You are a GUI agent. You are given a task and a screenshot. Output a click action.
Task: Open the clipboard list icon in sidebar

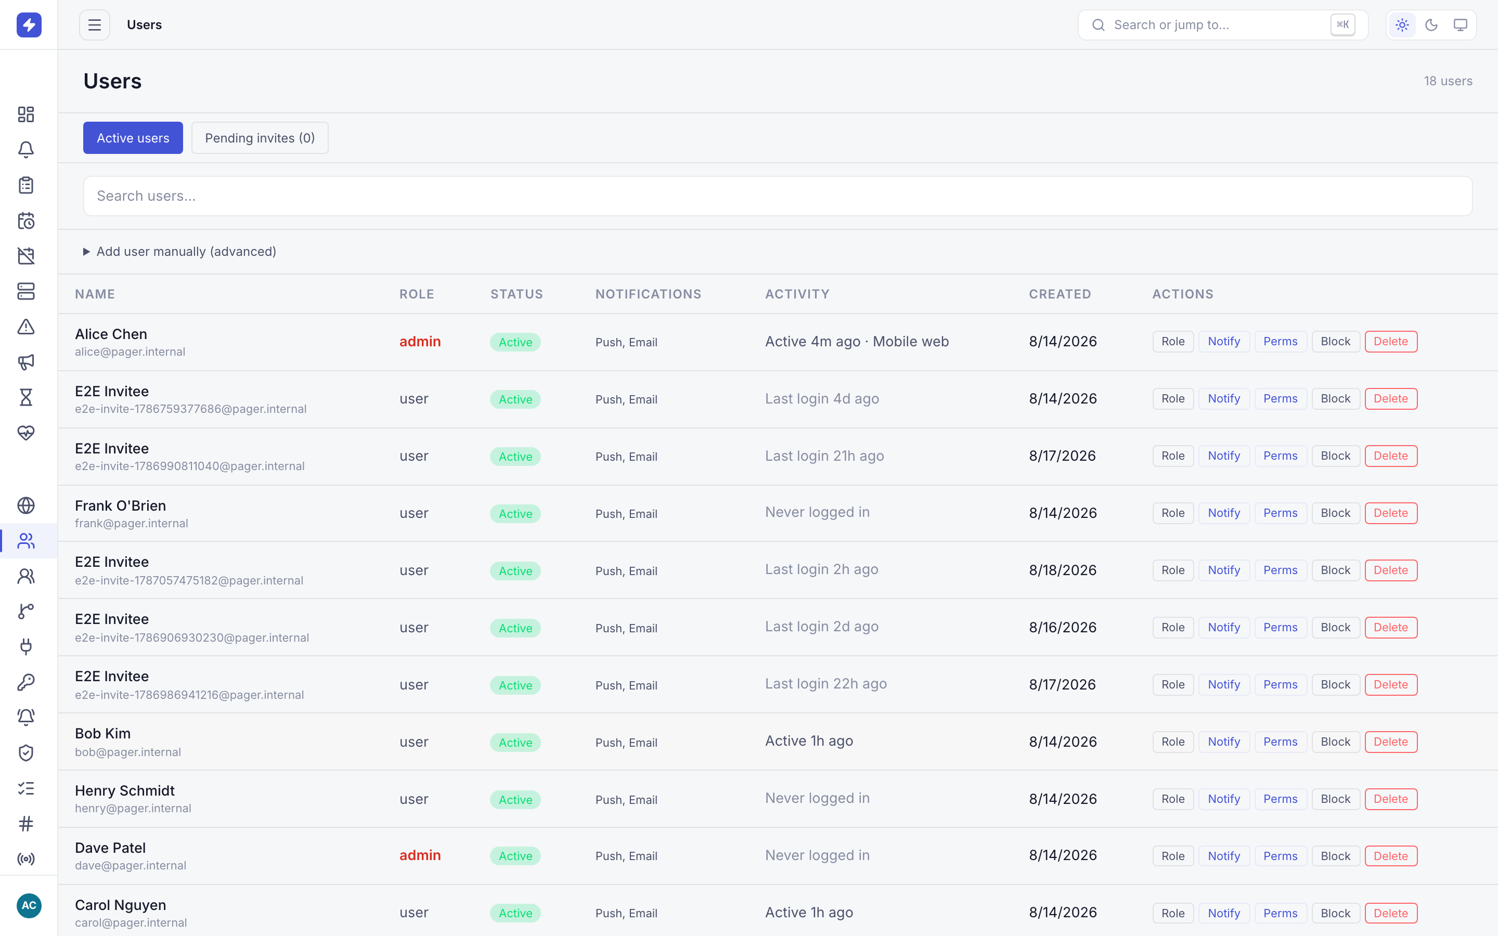26,185
